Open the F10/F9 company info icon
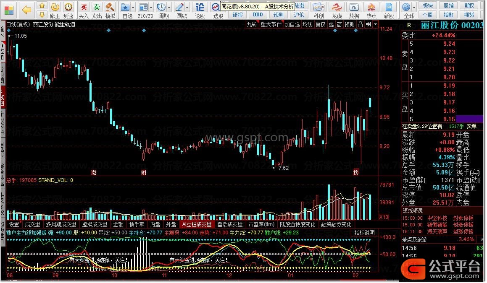Image resolution: width=487 pixels, height=283 pixels. [x=143, y=7]
